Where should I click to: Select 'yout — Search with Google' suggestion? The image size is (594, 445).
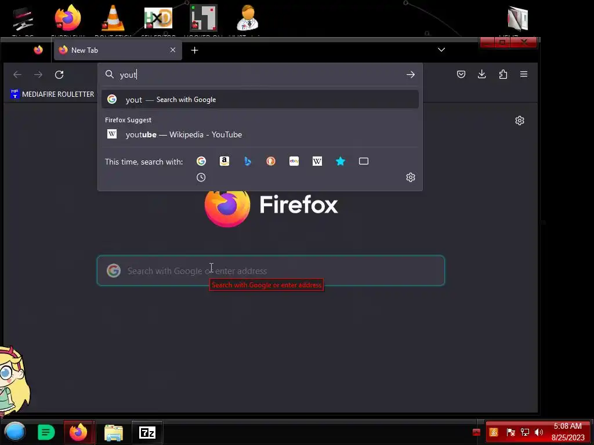[260, 100]
